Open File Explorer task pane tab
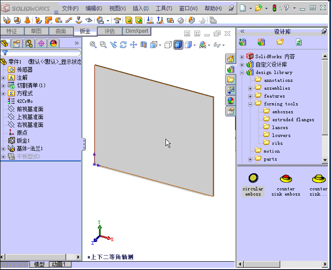Screen dimensions: 331x270 pyautogui.click(x=230, y=80)
